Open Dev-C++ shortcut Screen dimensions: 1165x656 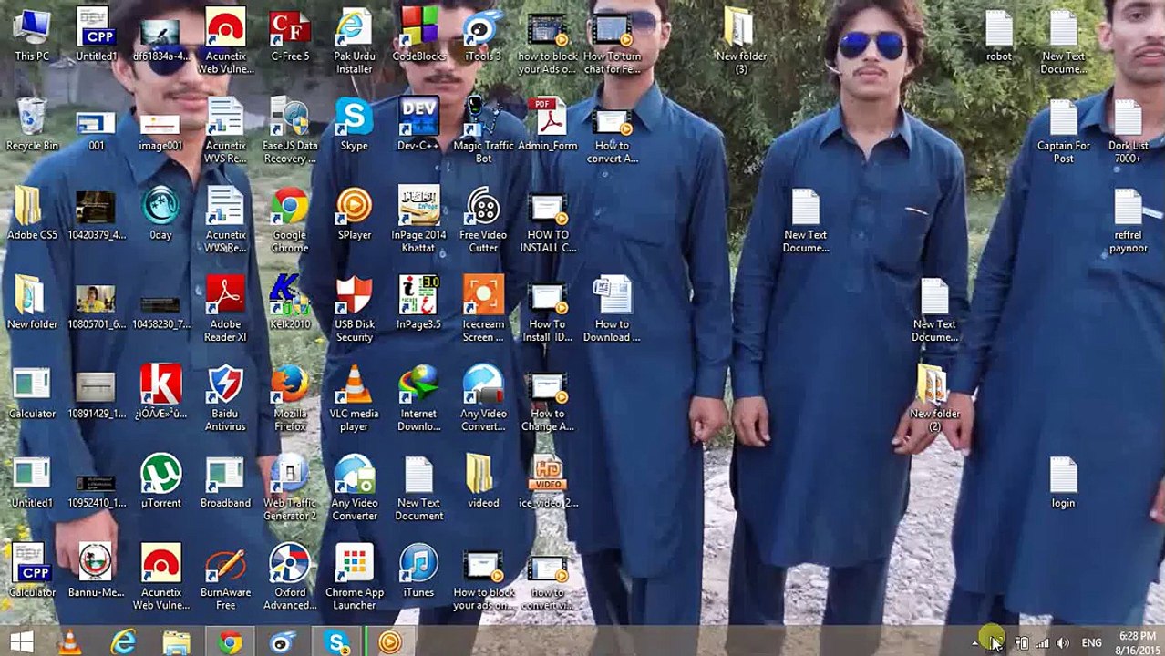click(x=419, y=126)
